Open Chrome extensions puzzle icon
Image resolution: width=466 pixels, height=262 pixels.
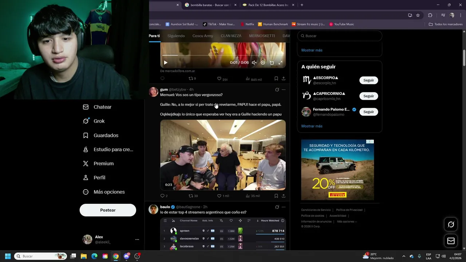click(430, 15)
